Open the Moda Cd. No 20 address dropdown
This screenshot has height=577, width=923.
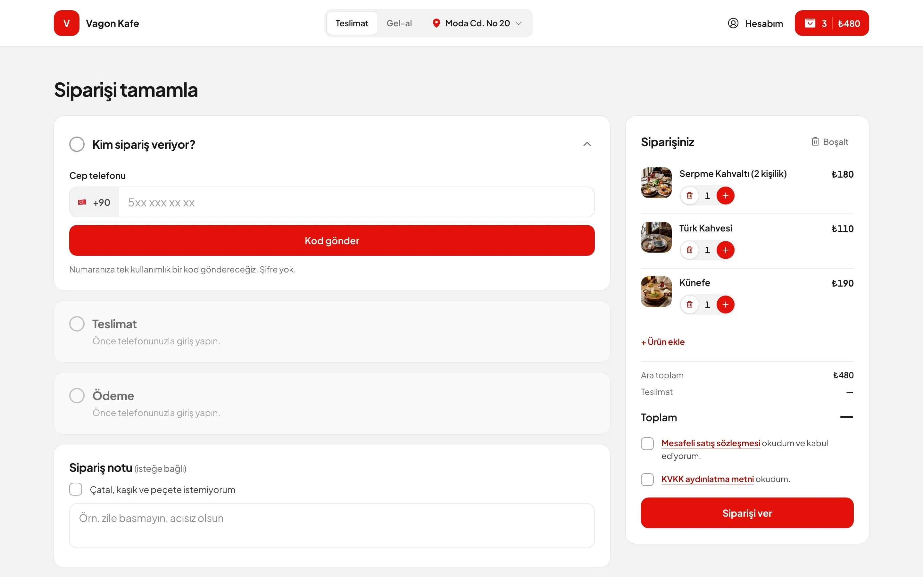pos(477,23)
